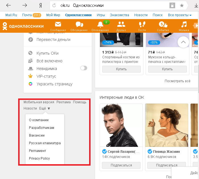
Task: Click the Одноклассники logo
Action: coord(23,26)
